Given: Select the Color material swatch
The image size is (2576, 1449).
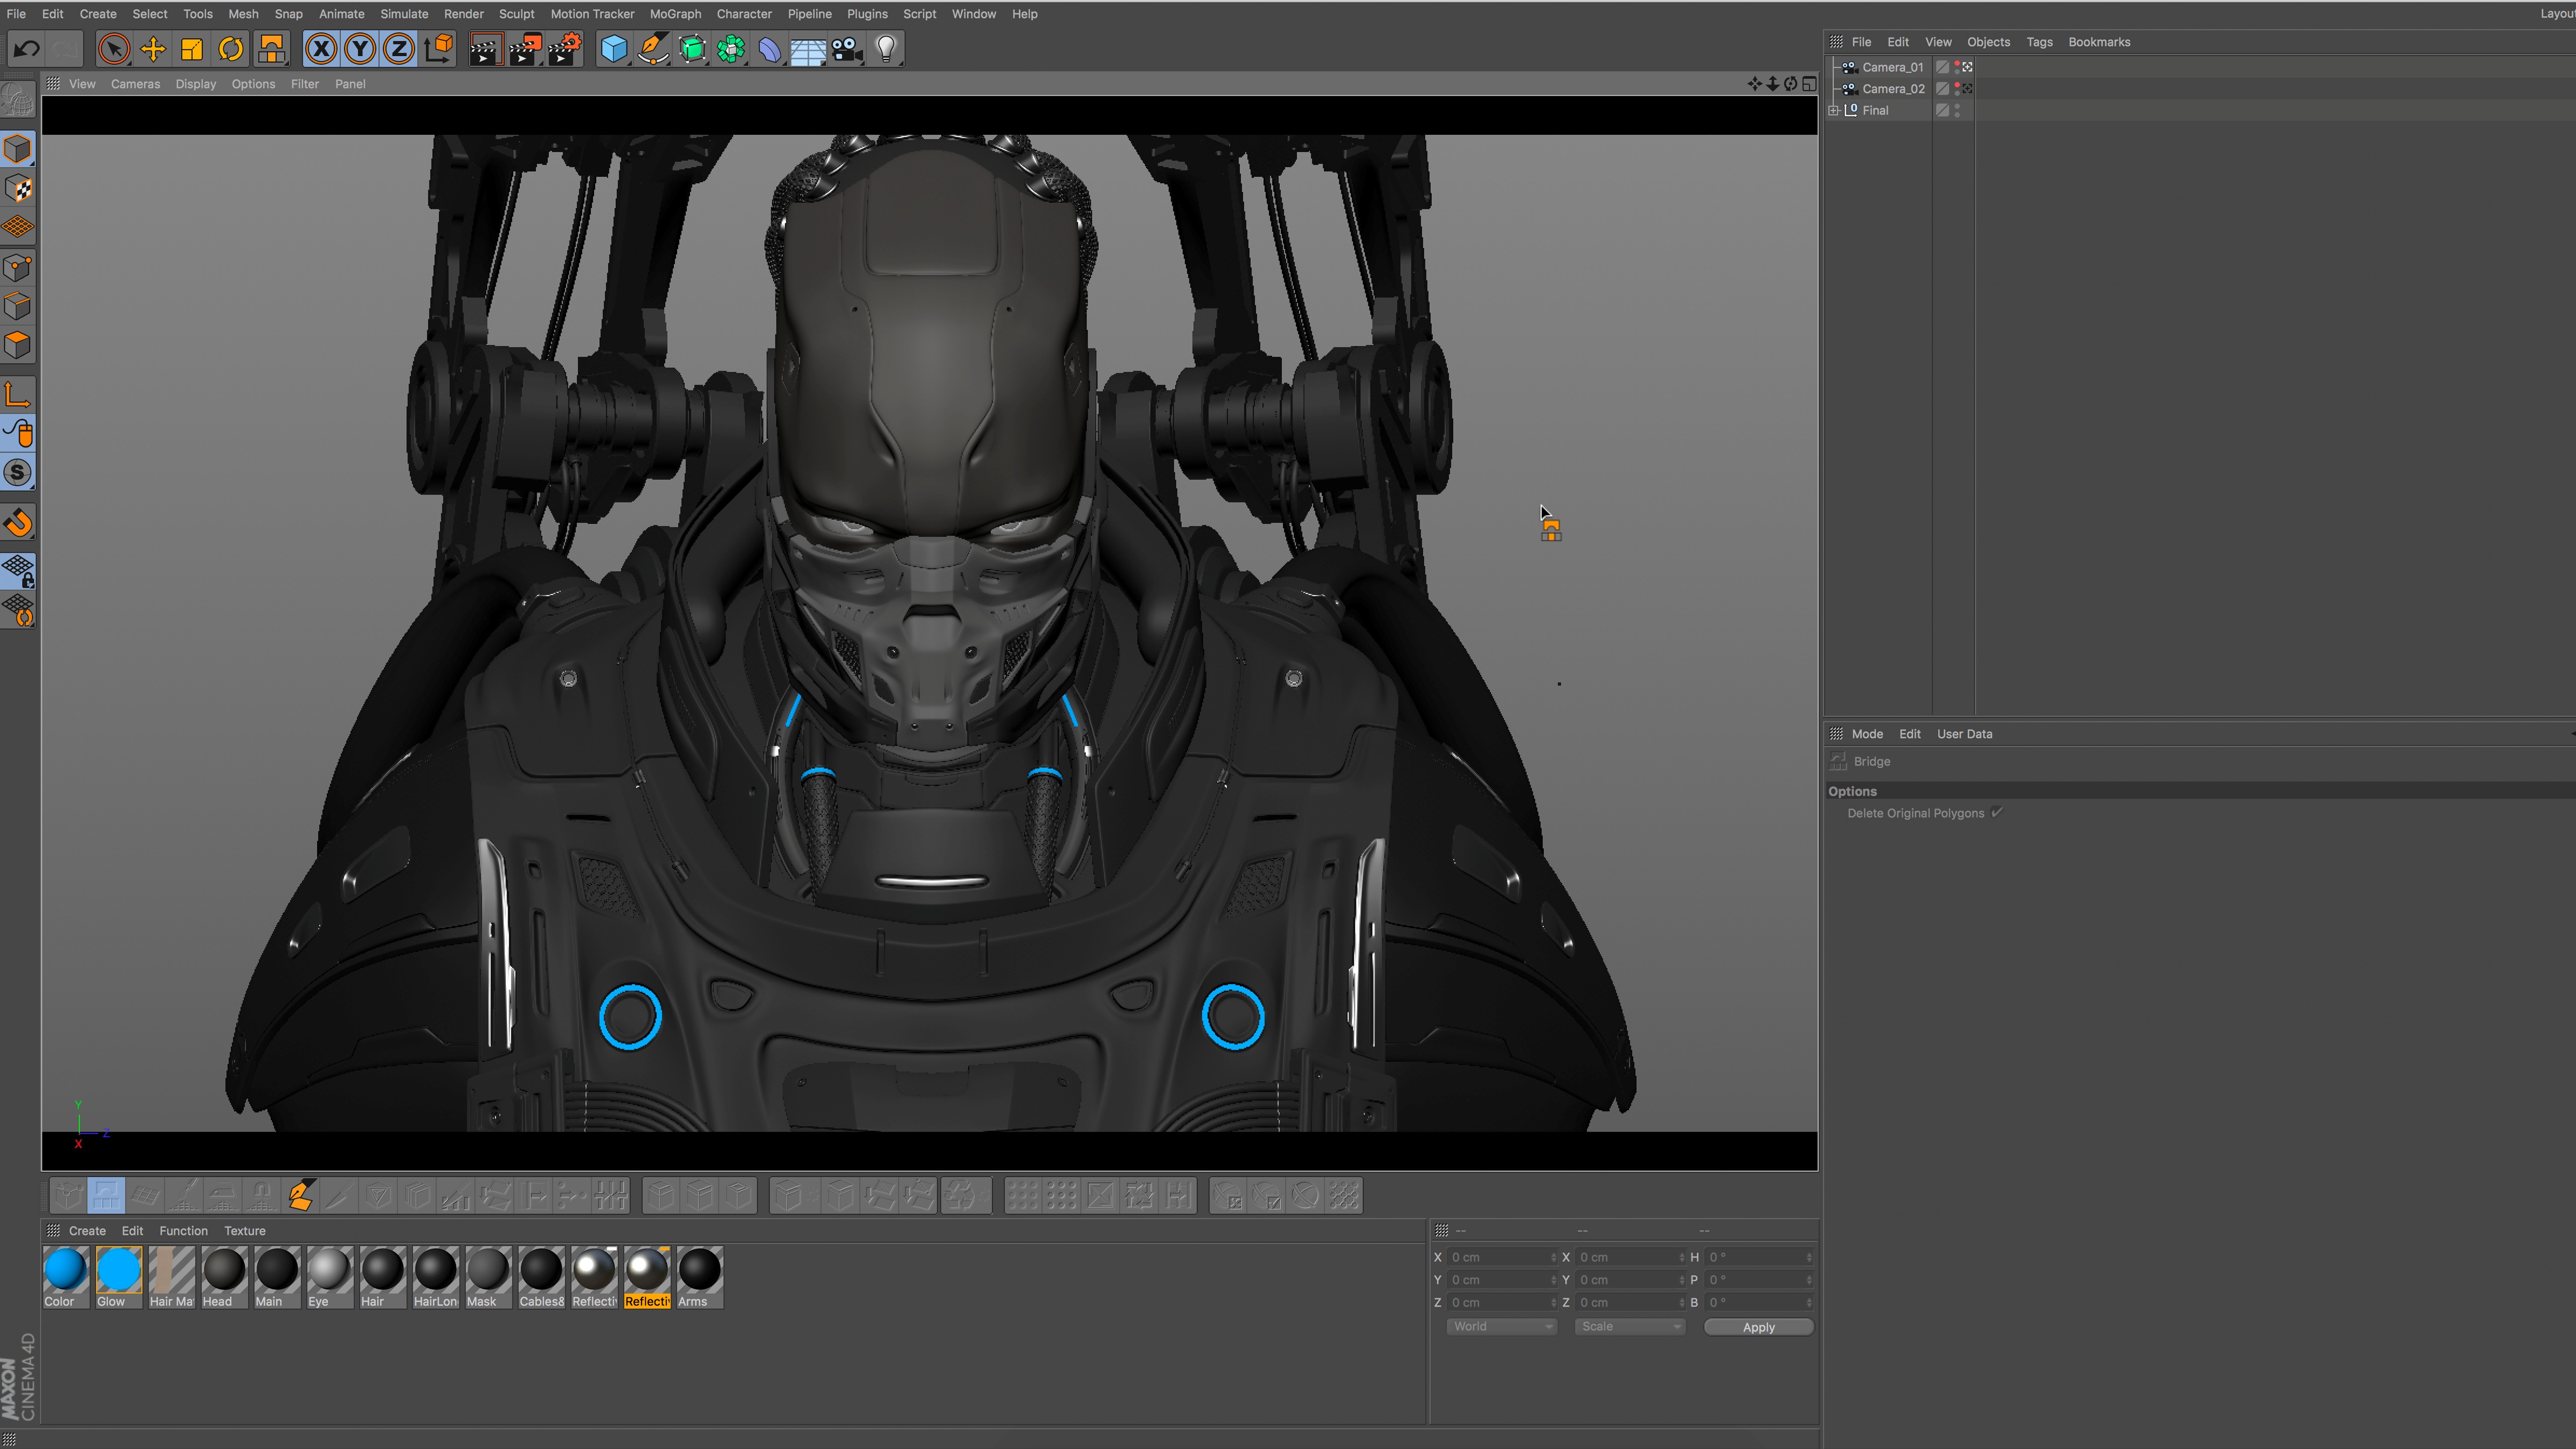Looking at the screenshot, I should tap(66, 1277).
